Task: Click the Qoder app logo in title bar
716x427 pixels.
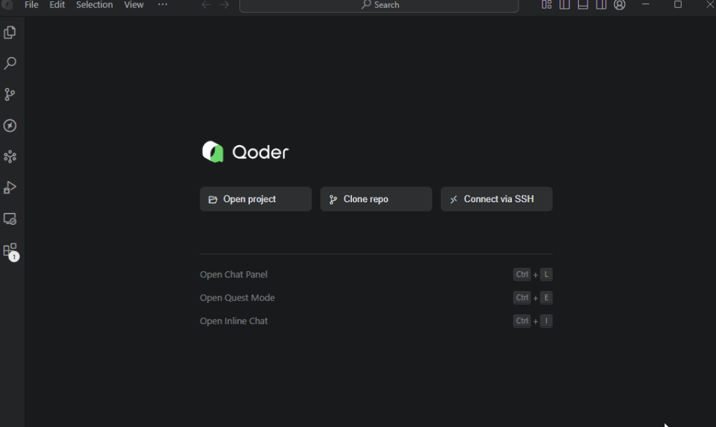Action: (x=8, y=5)
